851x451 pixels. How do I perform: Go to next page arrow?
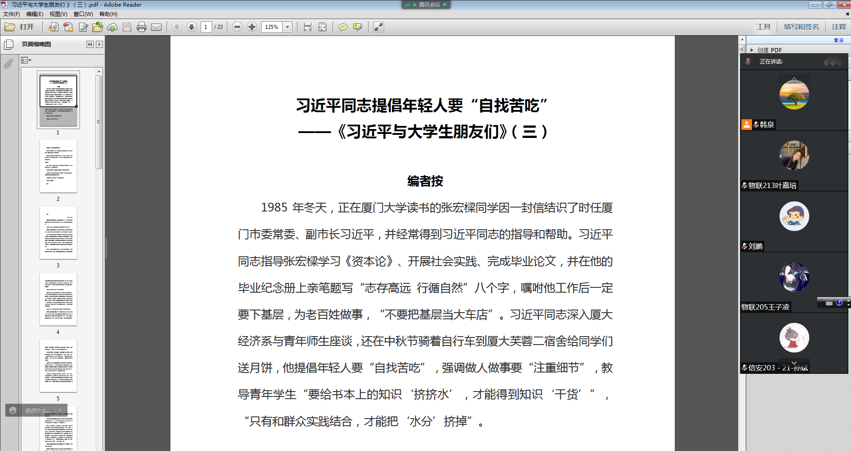tap(191, 27)
